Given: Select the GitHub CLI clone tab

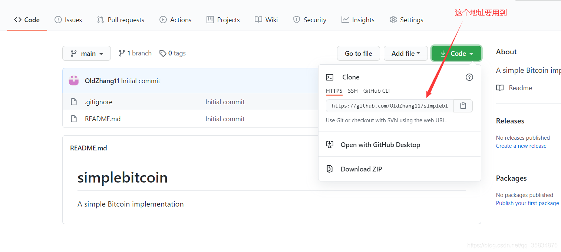Looking at the screenshot, I should coord(376,91).
